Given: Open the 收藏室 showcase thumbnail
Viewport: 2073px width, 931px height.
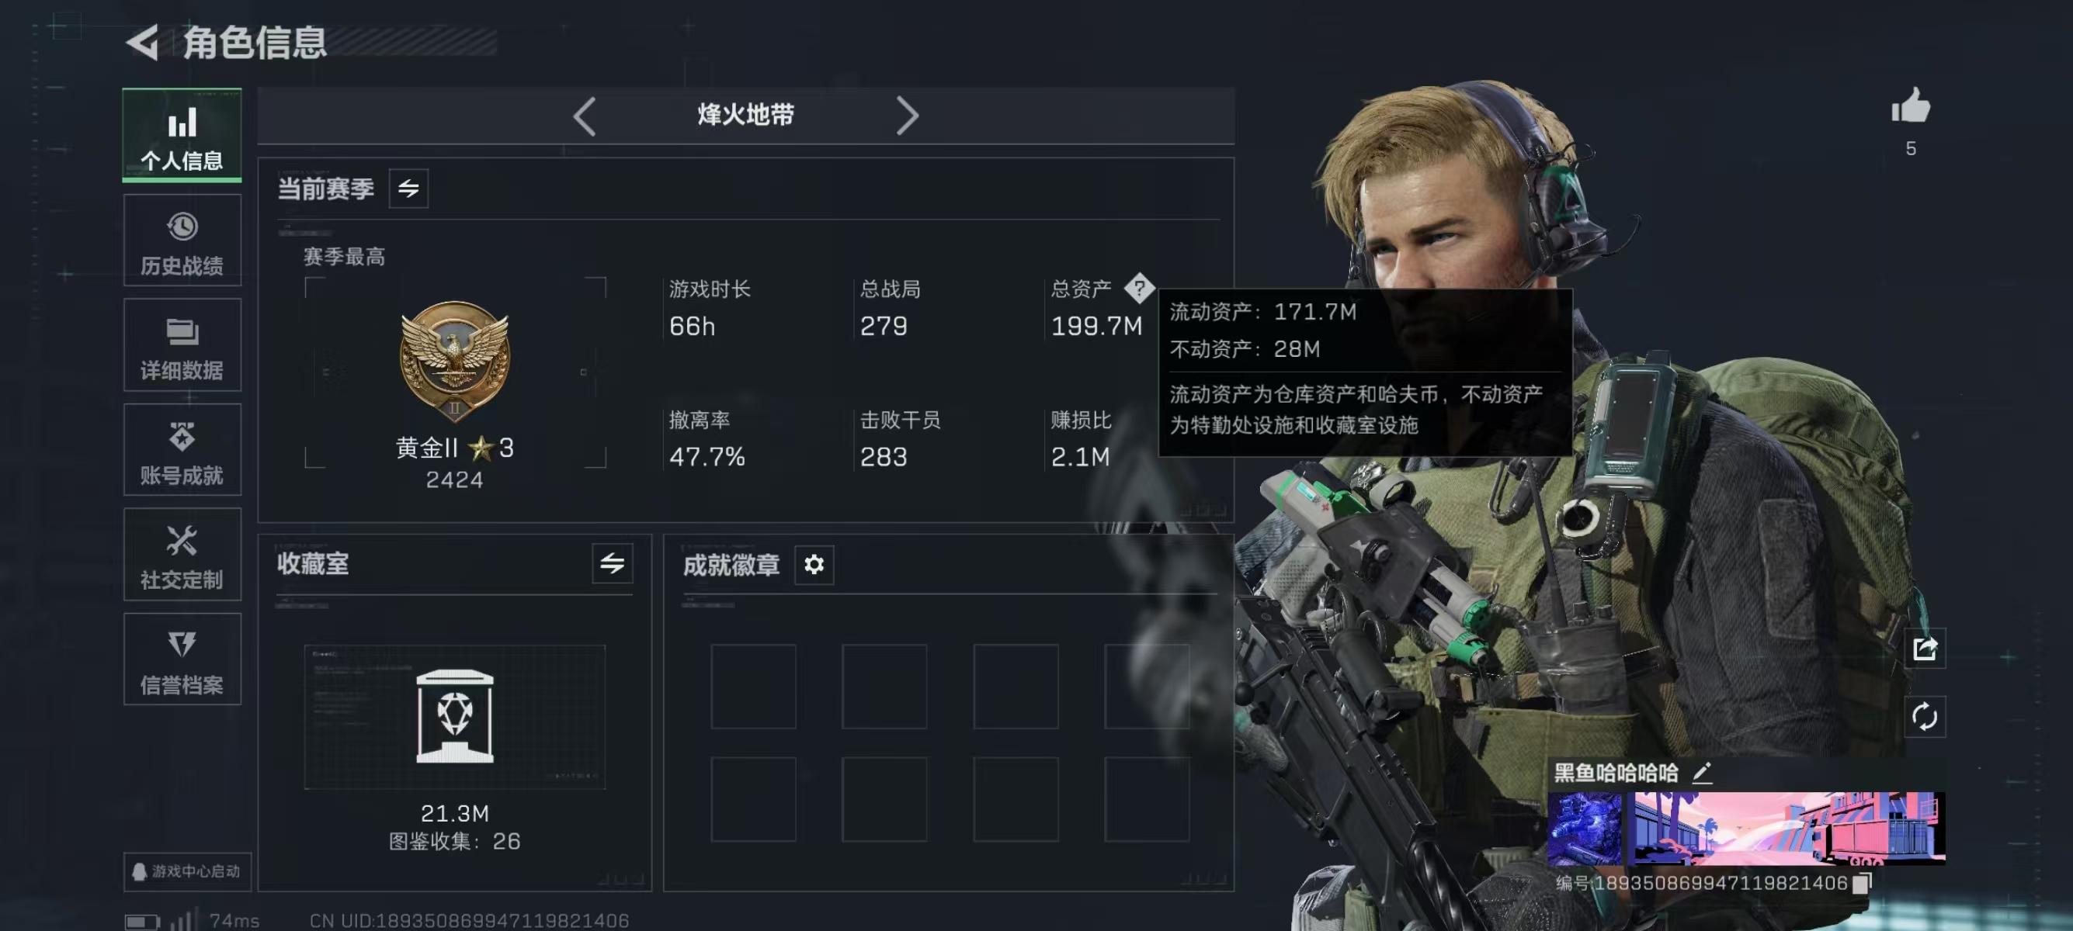Looking at the screenshot, I should pyautogui.click(x=455, y=716).
